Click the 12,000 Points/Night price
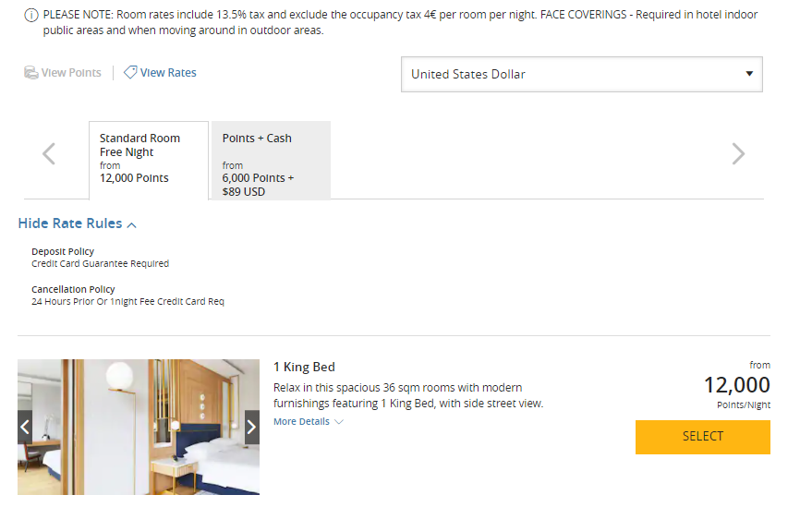800x507 pixels. click(736, 385)
